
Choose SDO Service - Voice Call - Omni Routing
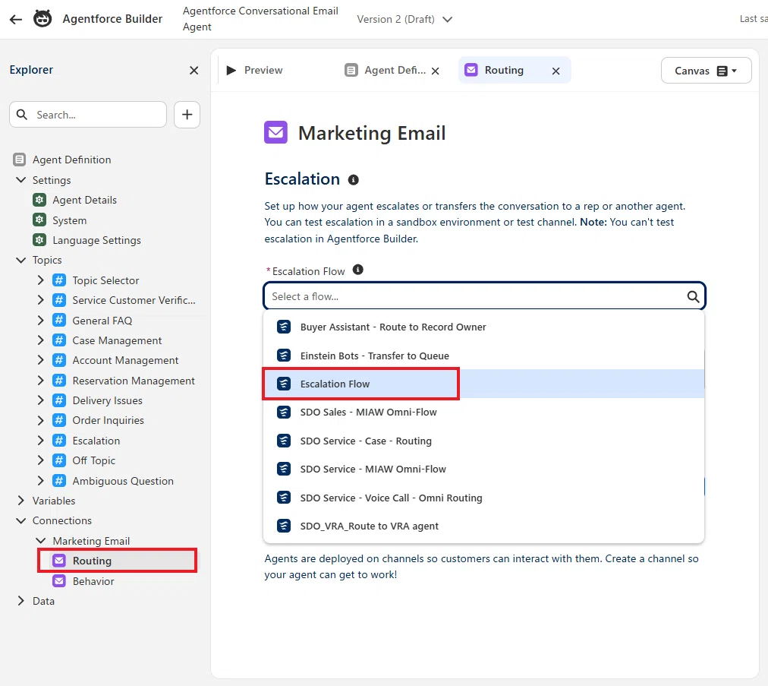tap(483, 498)
